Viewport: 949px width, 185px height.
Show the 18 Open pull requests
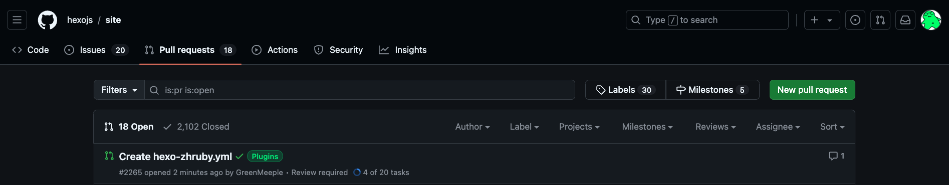[129, 127]
